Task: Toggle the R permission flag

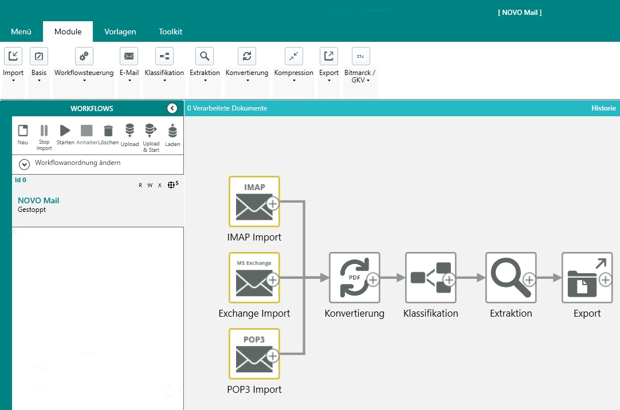Action: click(x=140, y=186)
